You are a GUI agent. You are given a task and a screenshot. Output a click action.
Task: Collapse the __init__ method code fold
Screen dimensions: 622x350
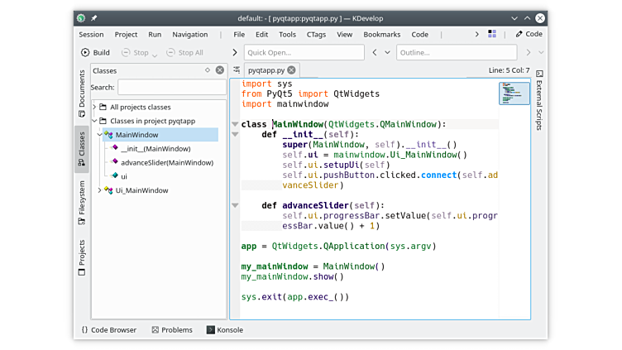(x=235, y=134)
